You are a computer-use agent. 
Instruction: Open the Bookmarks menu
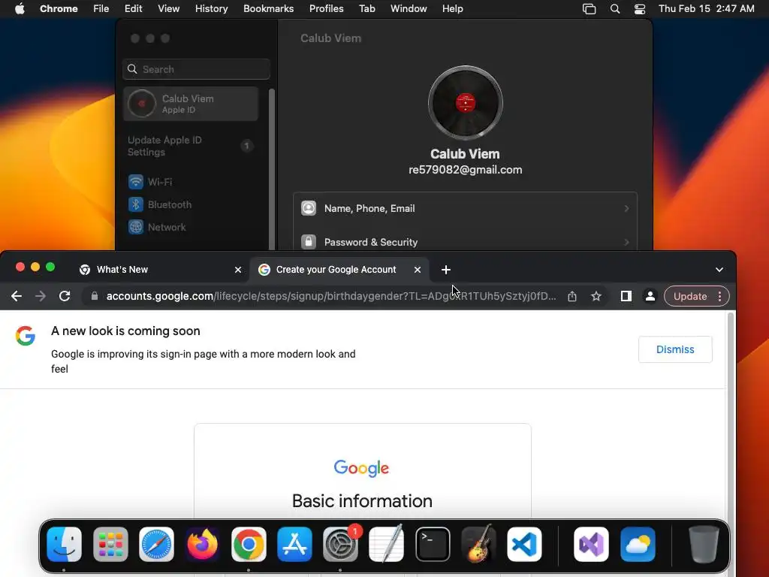[268, 9]
